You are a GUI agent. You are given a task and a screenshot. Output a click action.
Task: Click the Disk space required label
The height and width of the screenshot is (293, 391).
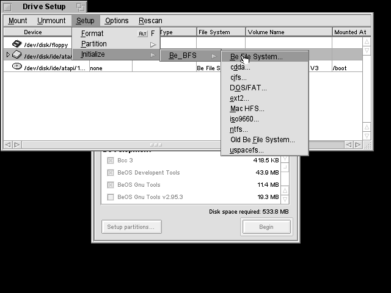(x=249, y=212)
